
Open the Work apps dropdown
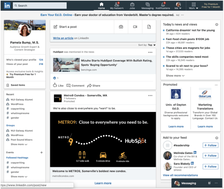tap(193, 6)
